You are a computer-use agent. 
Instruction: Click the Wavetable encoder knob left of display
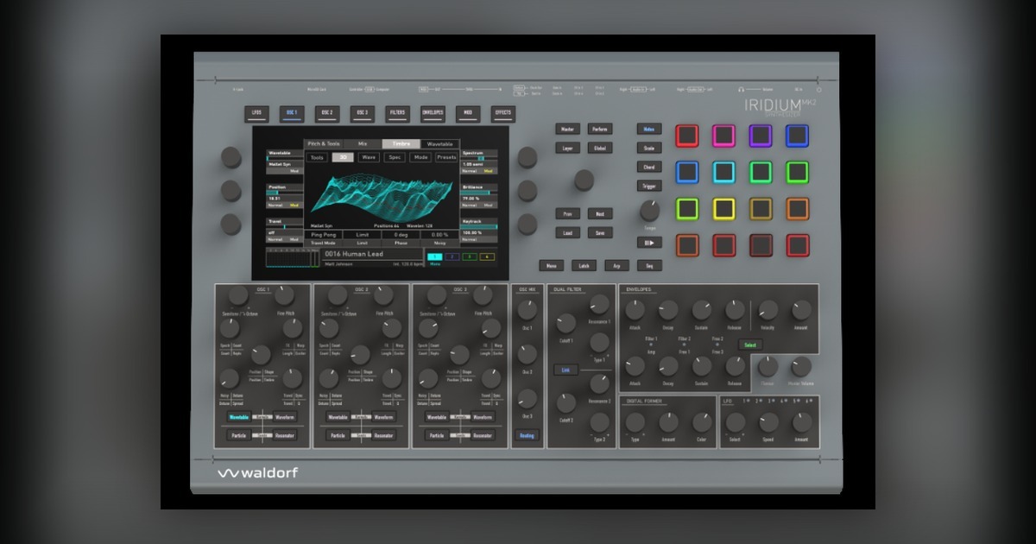[231, 156]
